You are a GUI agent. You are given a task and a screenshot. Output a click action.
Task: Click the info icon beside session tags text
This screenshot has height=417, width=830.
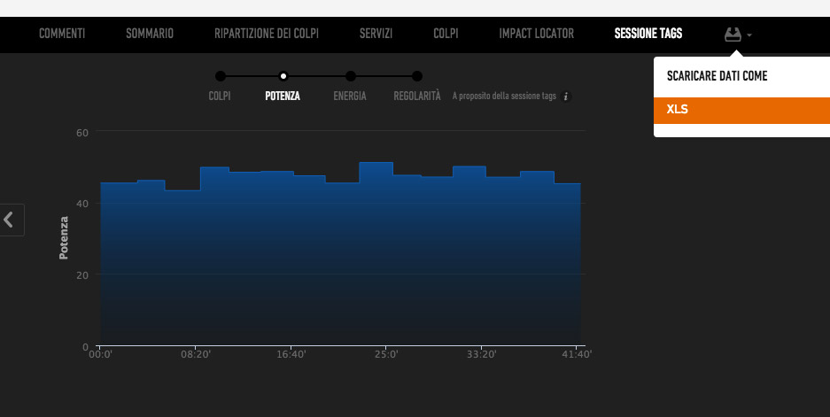coord(566,97)
